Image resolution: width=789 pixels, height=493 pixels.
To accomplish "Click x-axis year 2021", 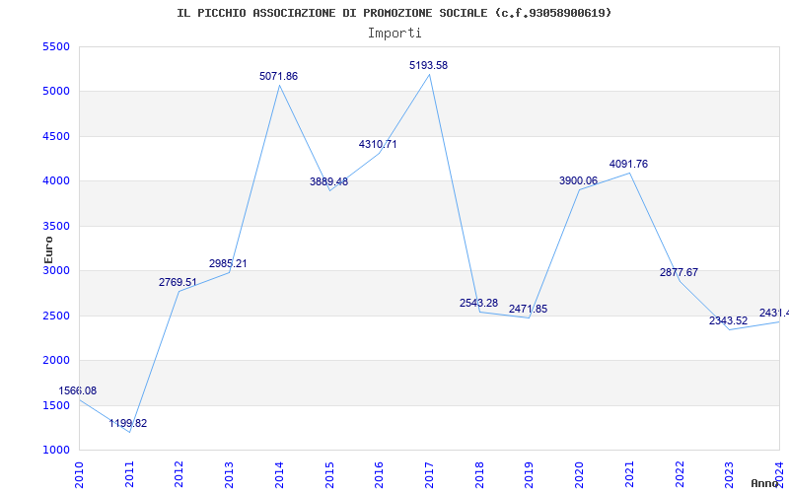I will coord(629,474).
